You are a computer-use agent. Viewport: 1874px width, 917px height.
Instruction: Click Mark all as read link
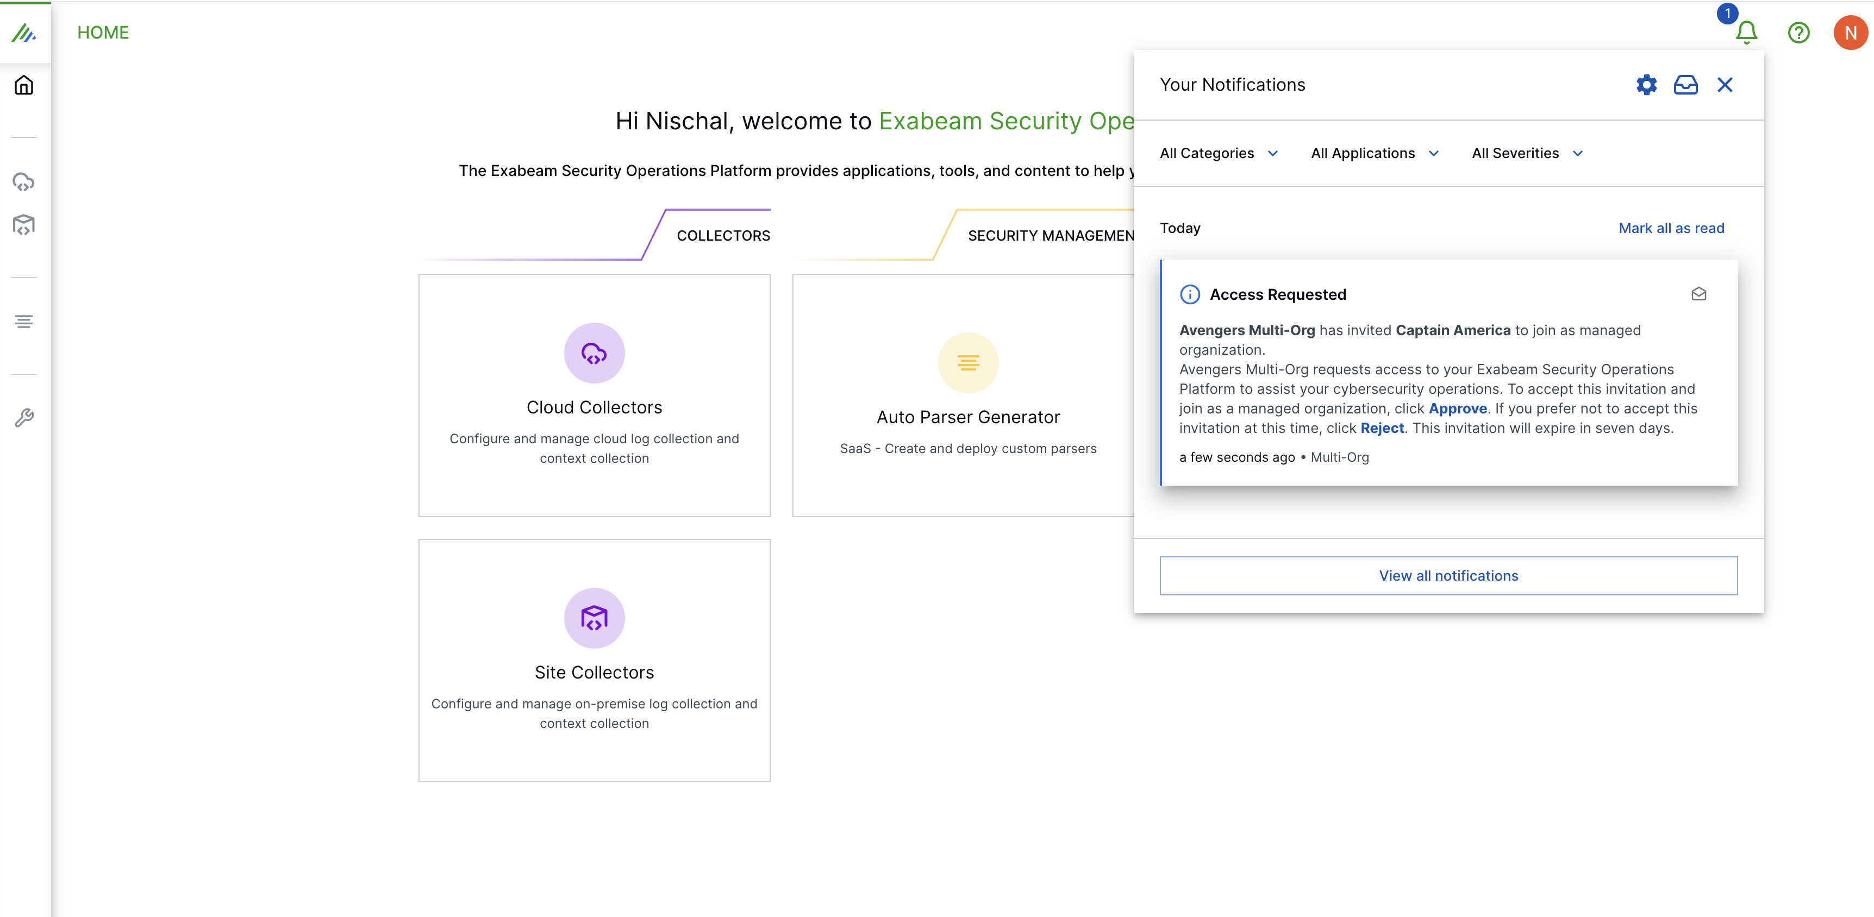click(x=1671, y=228)
